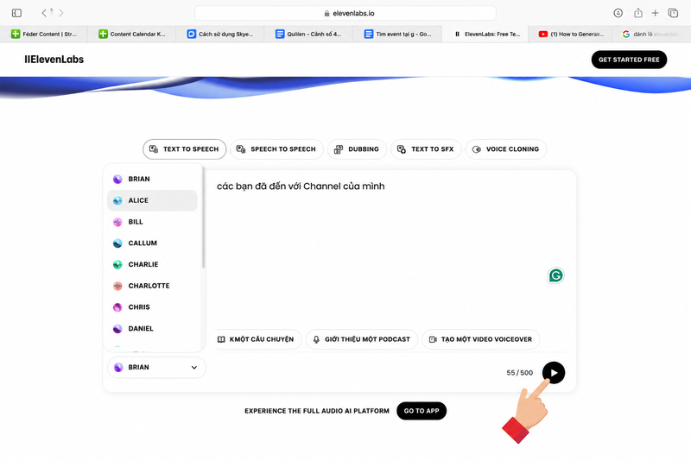Screen dimensions: 691x461
Task: Add a new tab with plus icon
Action: click(x=656, y=13)
